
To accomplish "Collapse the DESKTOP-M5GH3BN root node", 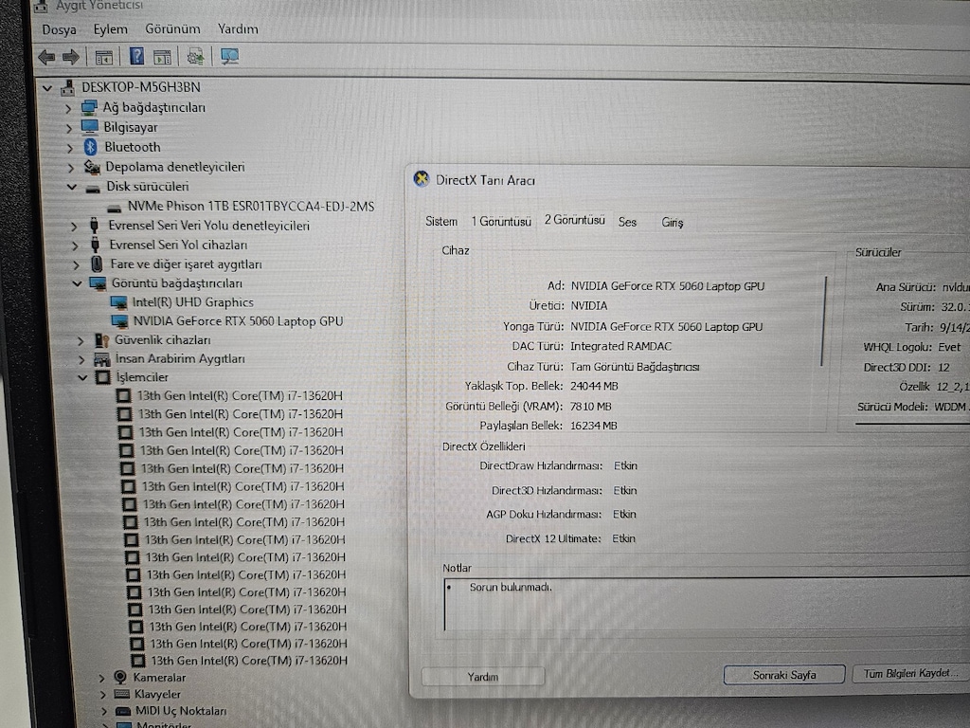I will click(x=47, y=88).
